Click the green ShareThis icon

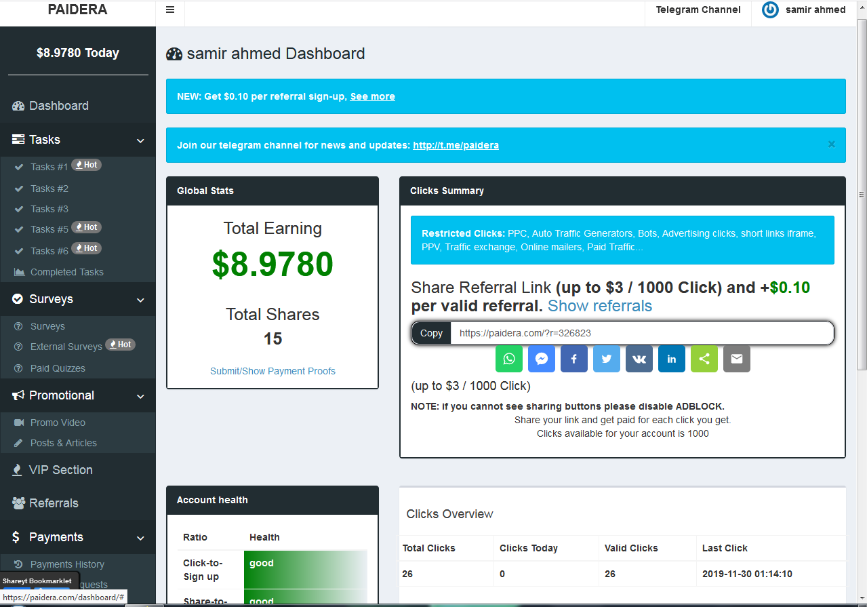[x=704, y=359]
